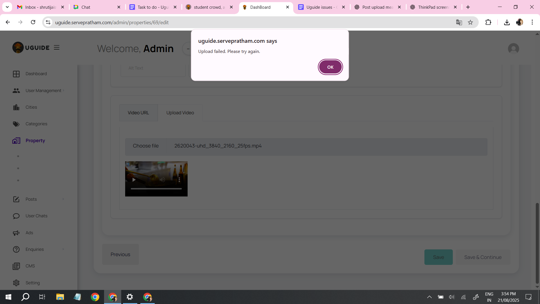
Task: Click the CMS document icon
Action: [x=16, y=266]
